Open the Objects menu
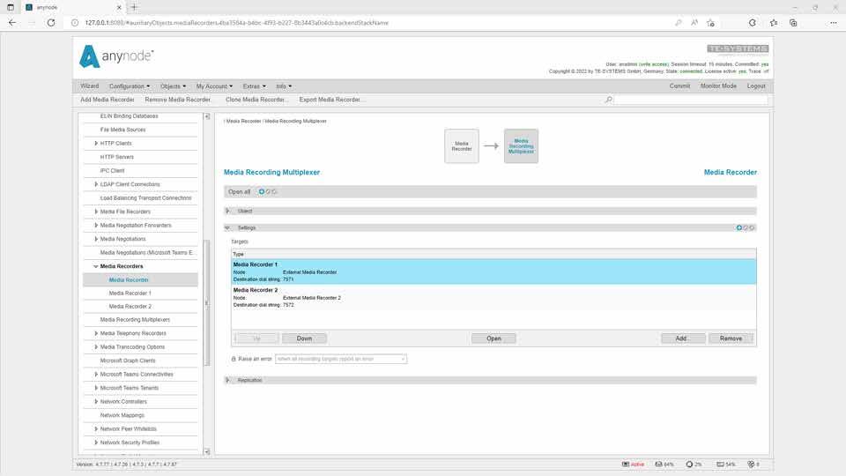The image size is (846, 476). click(173, 86)
